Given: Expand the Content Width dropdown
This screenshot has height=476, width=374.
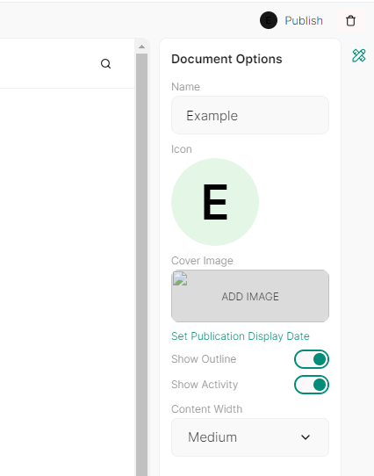Looking at the screenshot, I should pos(250,437).
